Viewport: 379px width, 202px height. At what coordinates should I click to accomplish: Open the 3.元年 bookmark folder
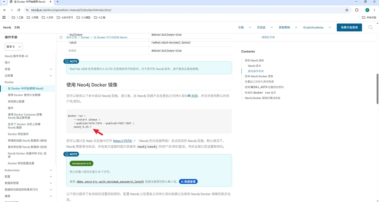pos(47,17)
